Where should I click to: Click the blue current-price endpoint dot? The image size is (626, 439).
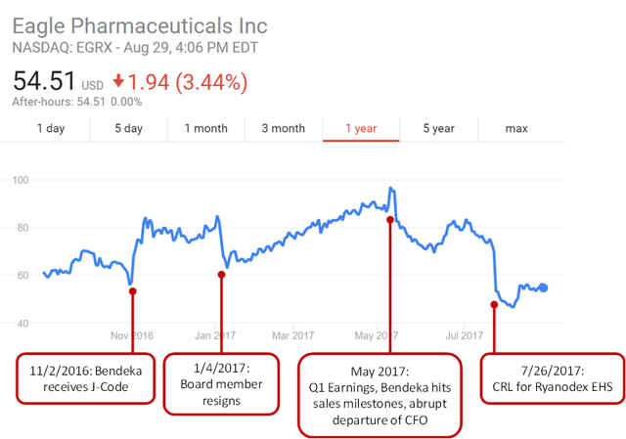click(544, 287)
